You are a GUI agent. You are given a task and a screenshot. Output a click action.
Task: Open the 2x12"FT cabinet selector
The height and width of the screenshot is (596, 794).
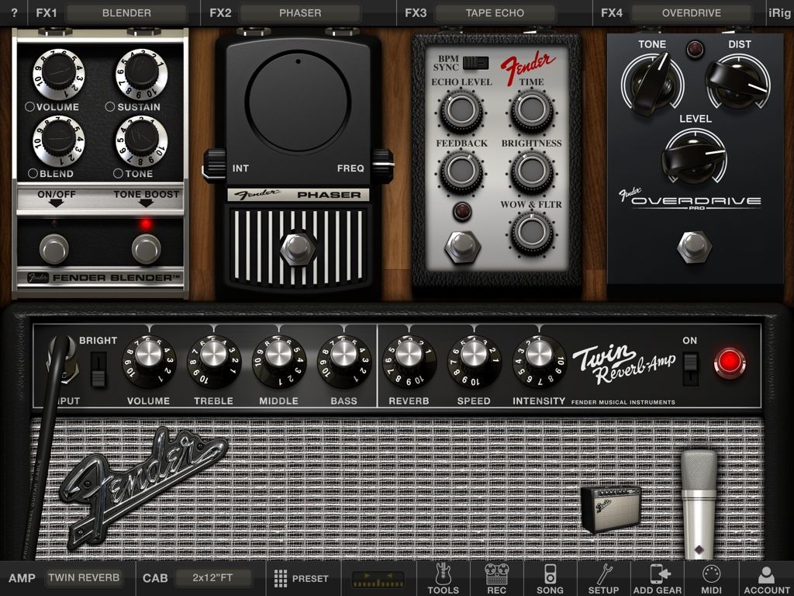[213, 578]
